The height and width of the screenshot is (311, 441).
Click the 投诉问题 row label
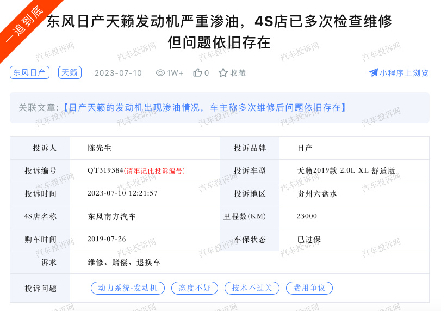click(x=40, y=288)
